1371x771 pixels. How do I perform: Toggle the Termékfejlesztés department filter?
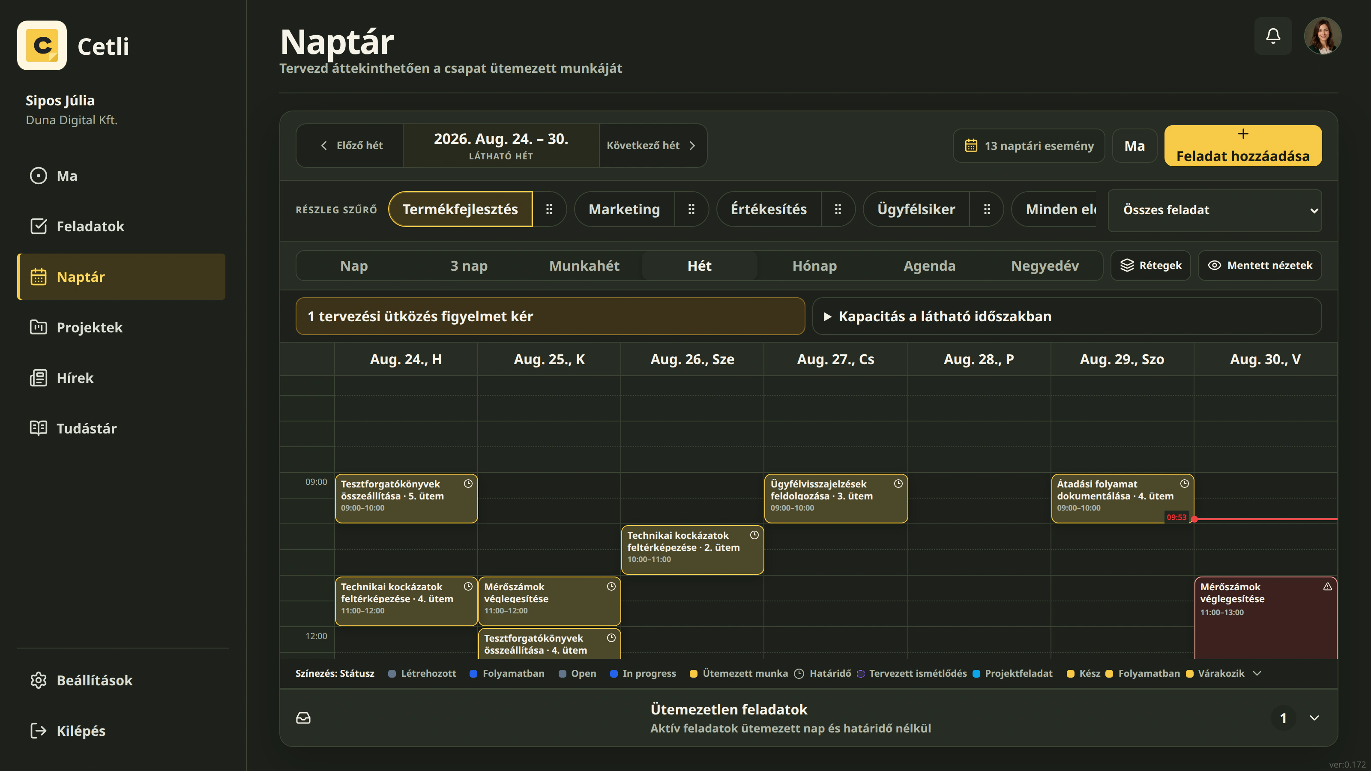(461, 209)
